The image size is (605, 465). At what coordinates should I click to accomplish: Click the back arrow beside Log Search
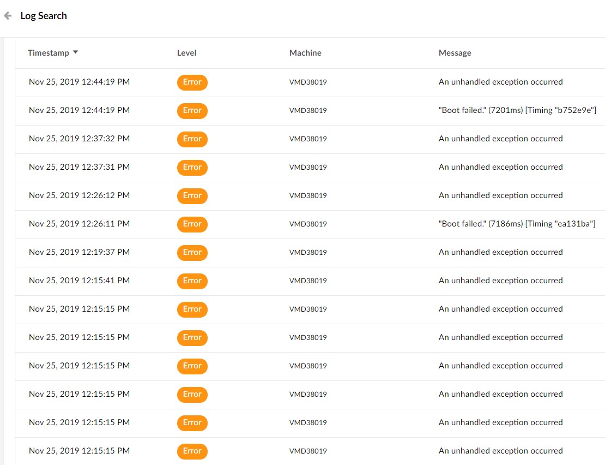(x=8, y=16)
